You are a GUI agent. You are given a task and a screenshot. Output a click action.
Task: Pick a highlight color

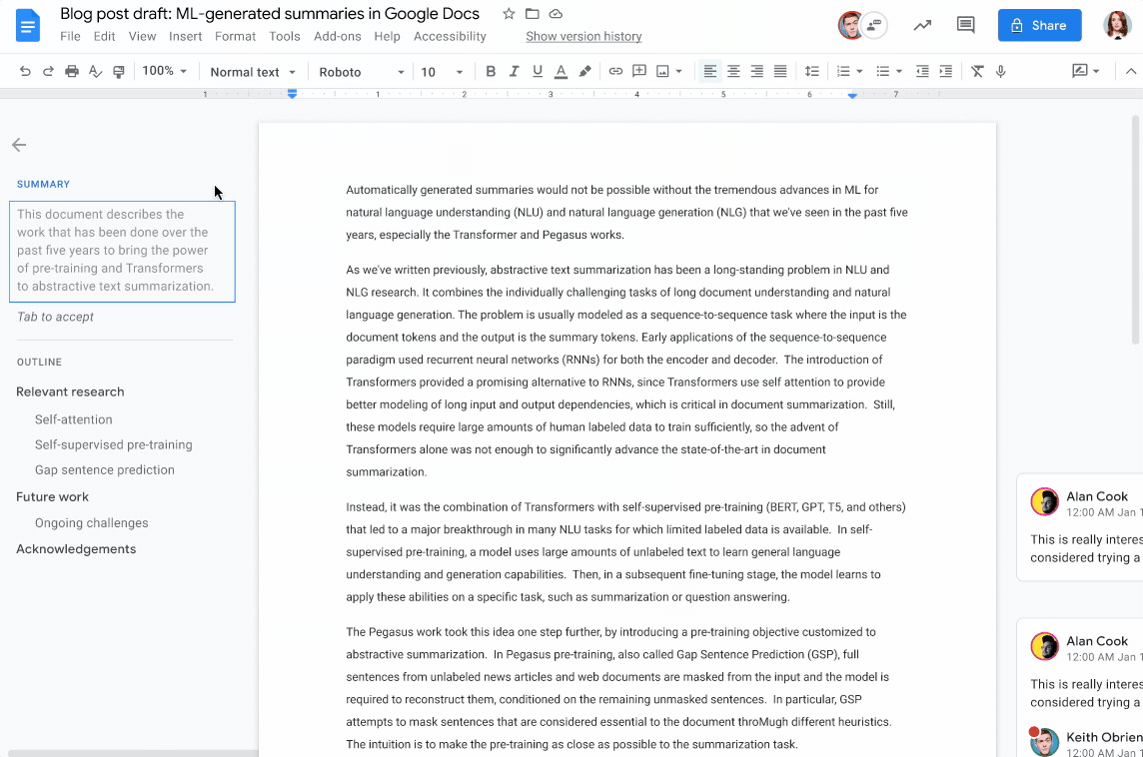click(x=584, y=71)
